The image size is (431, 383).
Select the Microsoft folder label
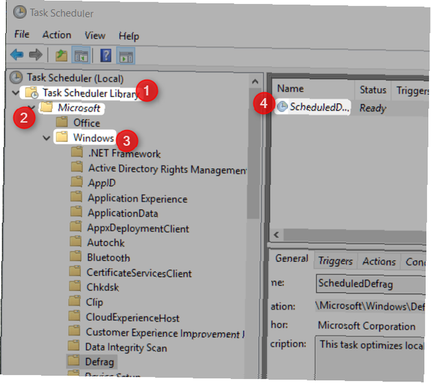[x=79, y=108]
